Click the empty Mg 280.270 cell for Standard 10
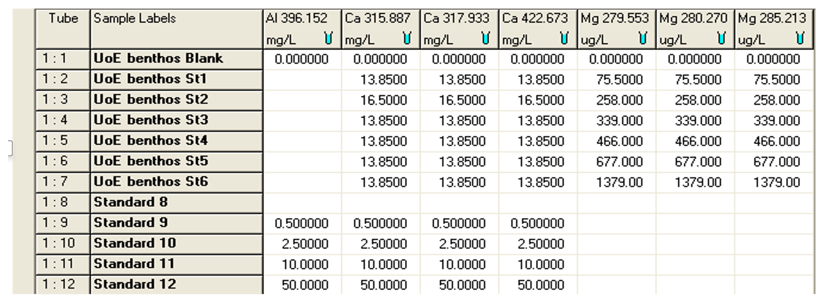 pos(695,244)
